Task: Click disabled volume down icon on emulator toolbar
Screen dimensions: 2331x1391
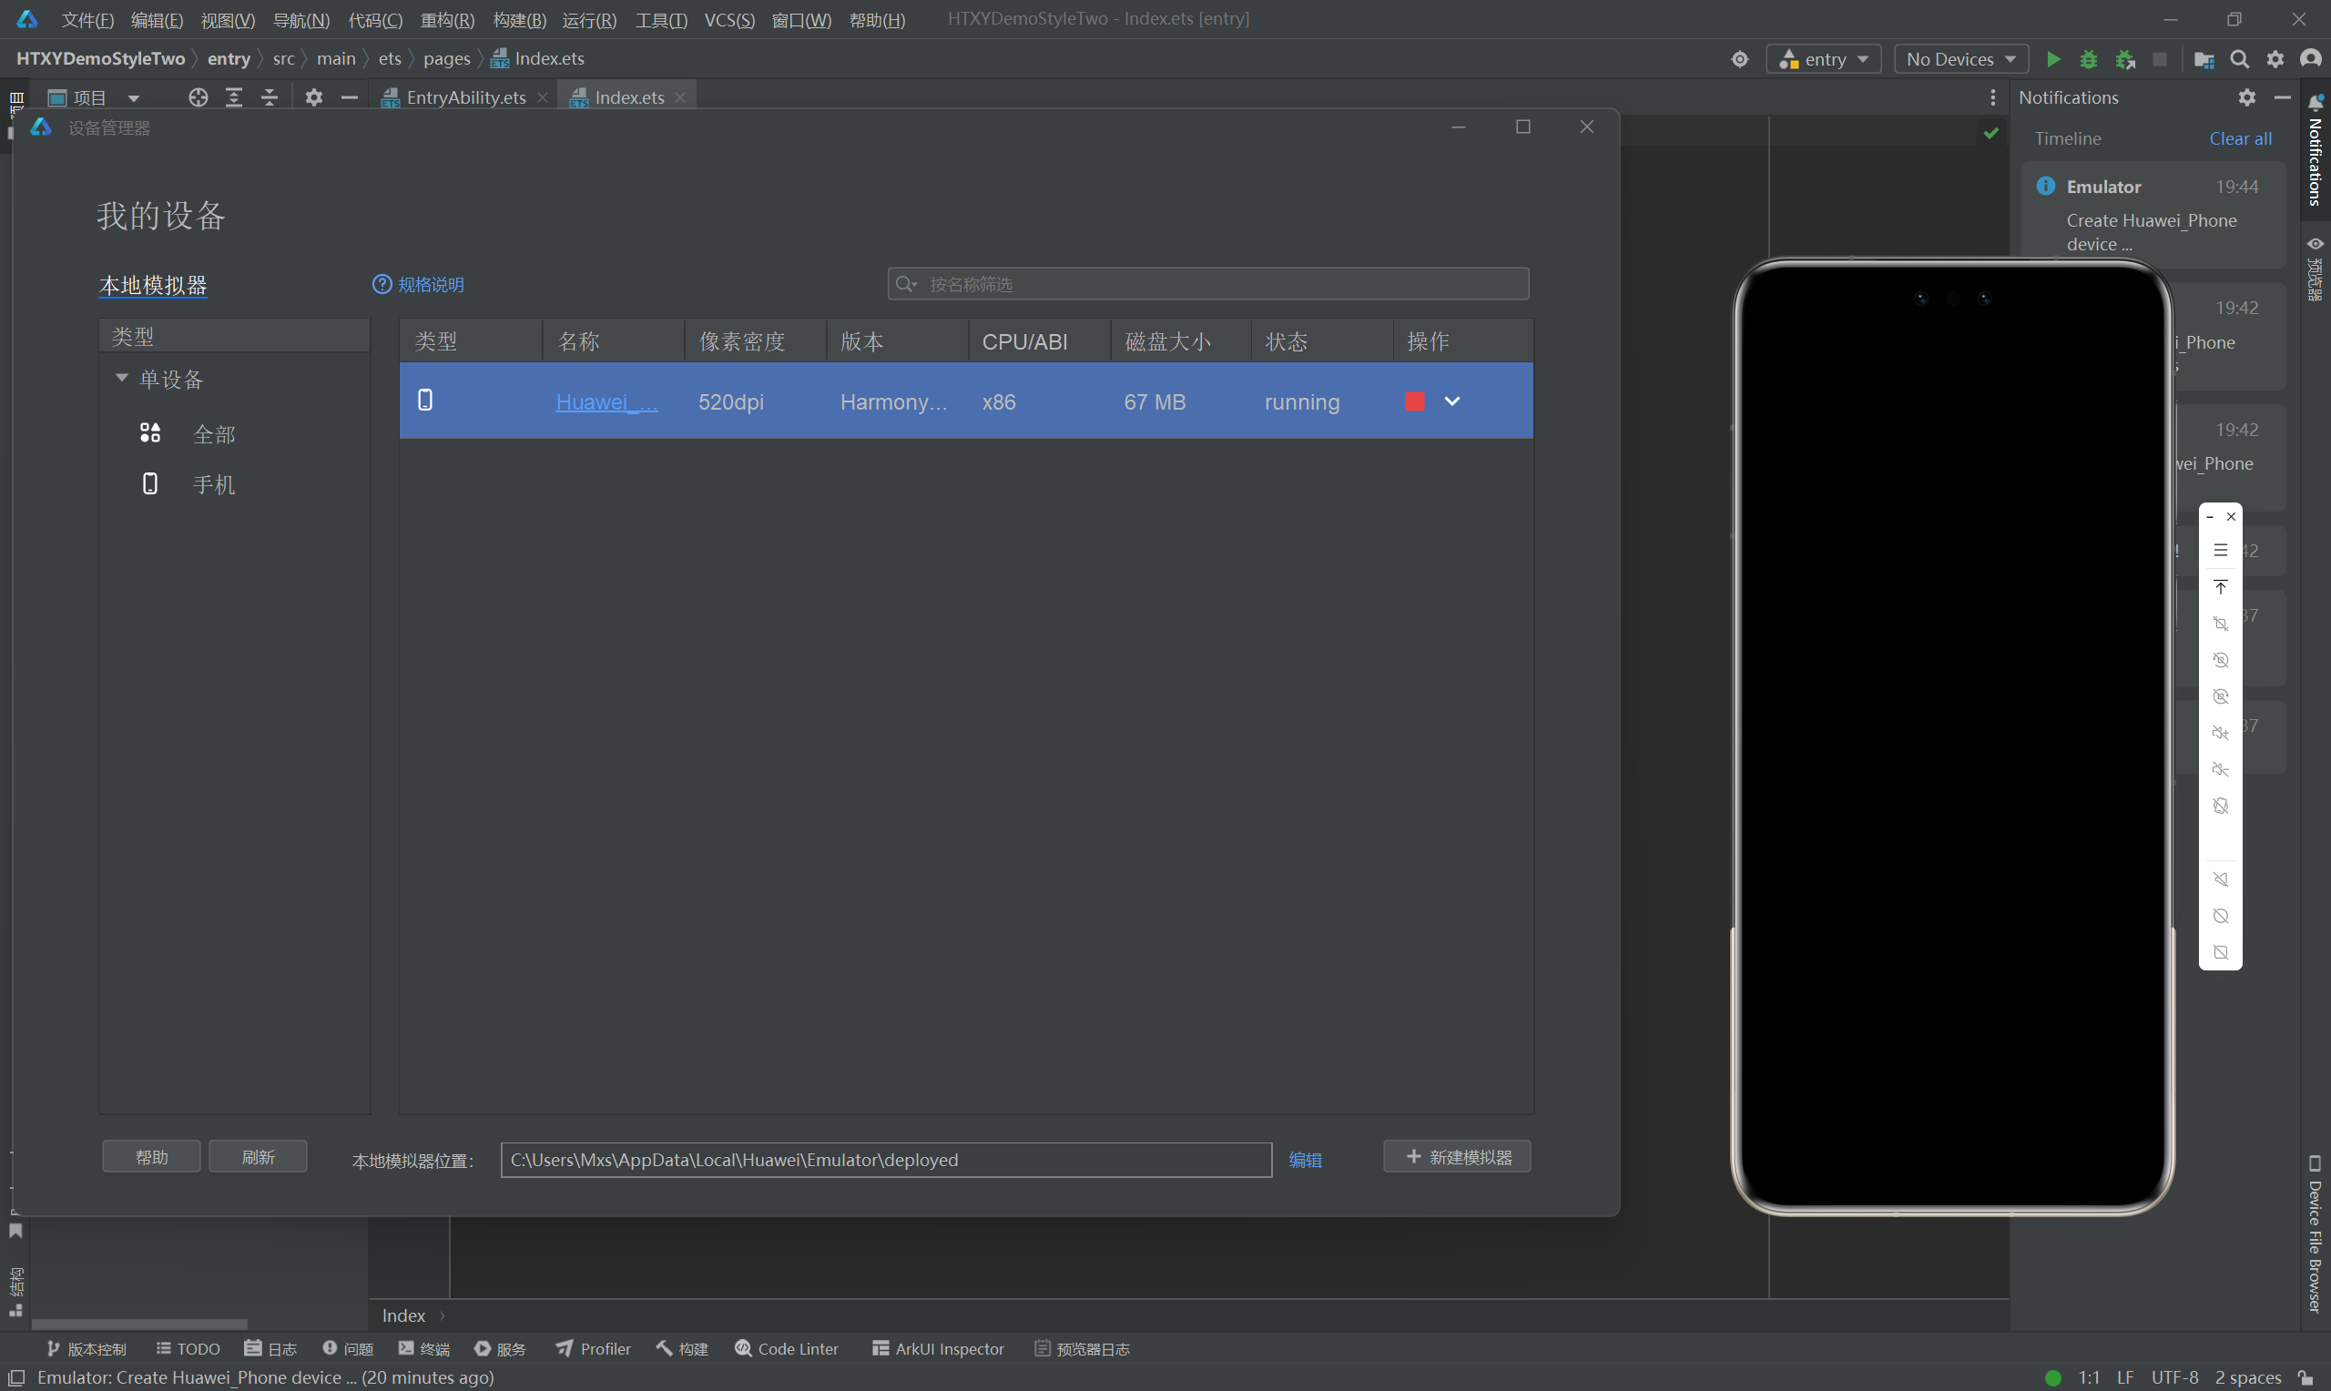Action: tap(2221, 769)
